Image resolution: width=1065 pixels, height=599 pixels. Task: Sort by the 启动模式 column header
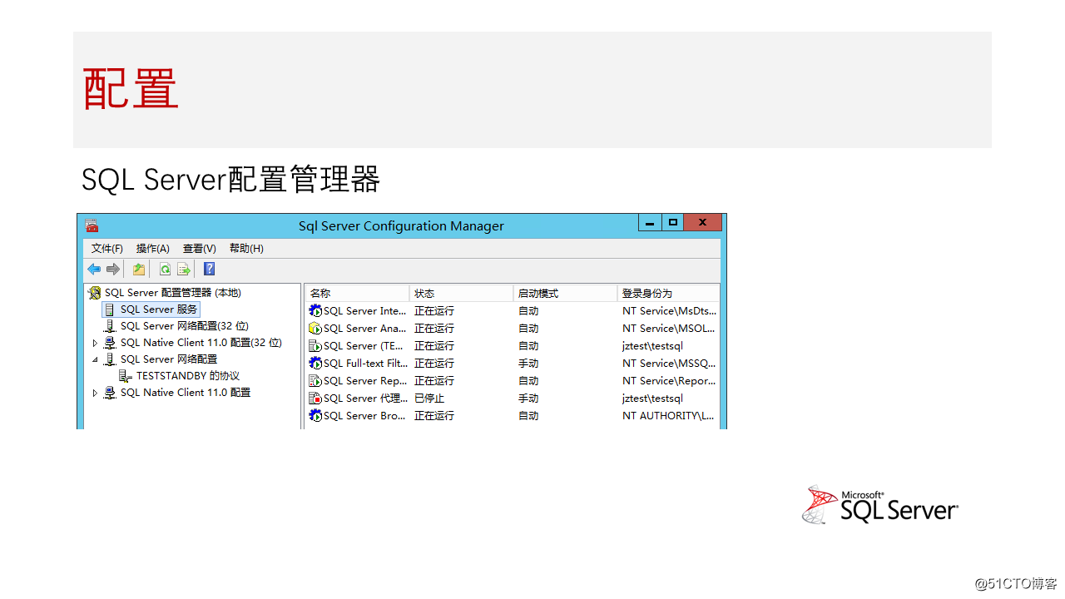tap(566, 293)
